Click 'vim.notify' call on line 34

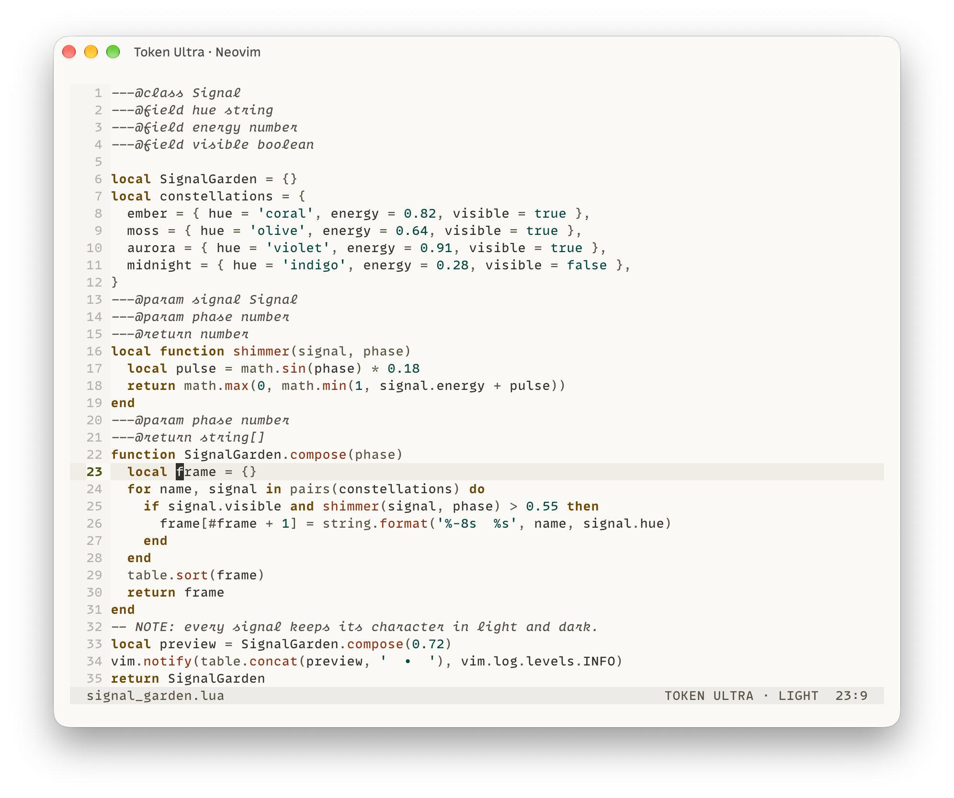(x=151, y=661)
